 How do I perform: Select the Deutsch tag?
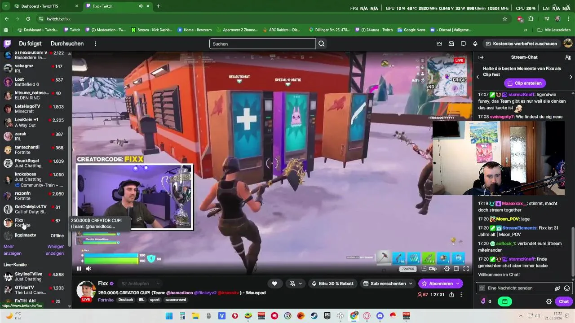pyautogui.click(x=126, y=300)
